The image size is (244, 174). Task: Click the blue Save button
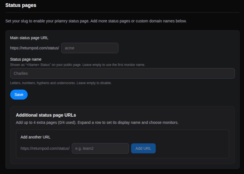click(19, 94)
